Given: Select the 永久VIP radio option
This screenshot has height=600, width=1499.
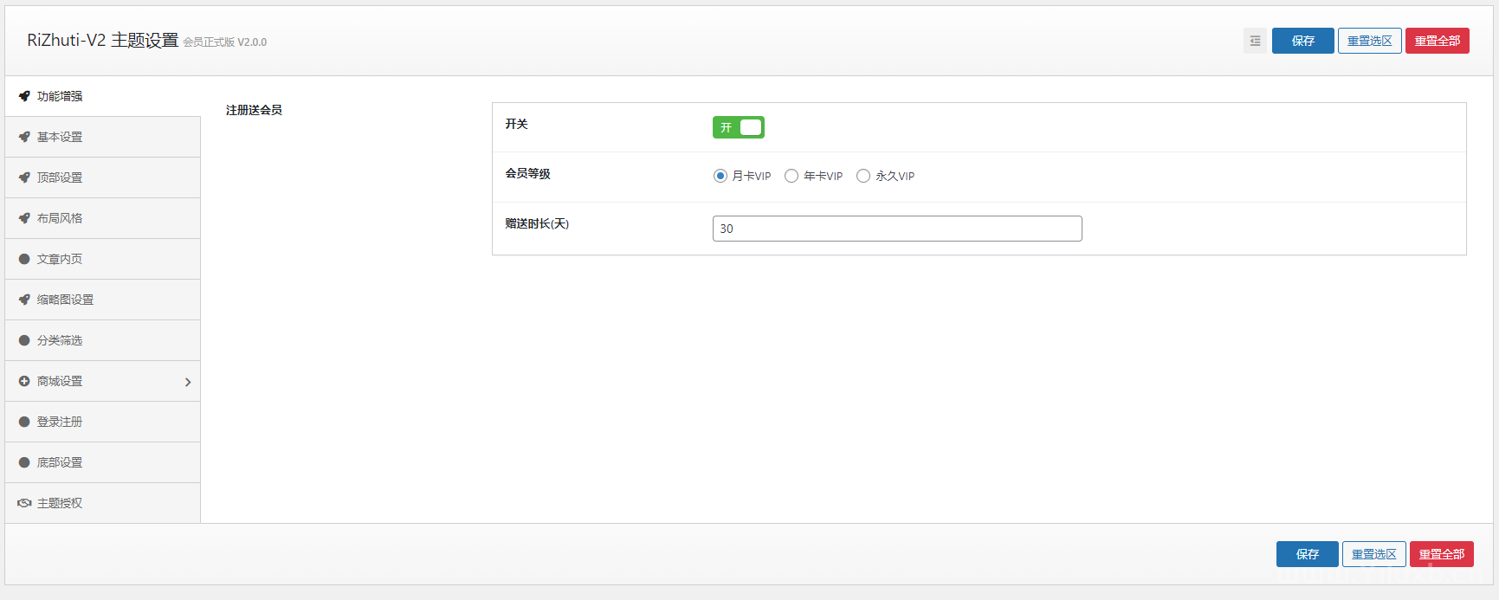Looking at the screenshot, I should [x=863, y=176].
